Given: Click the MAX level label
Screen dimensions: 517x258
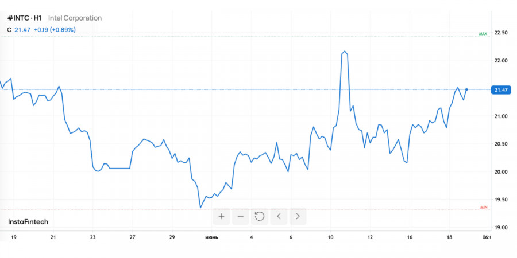Looking at the screenshot, I should [x=483, y=34].
